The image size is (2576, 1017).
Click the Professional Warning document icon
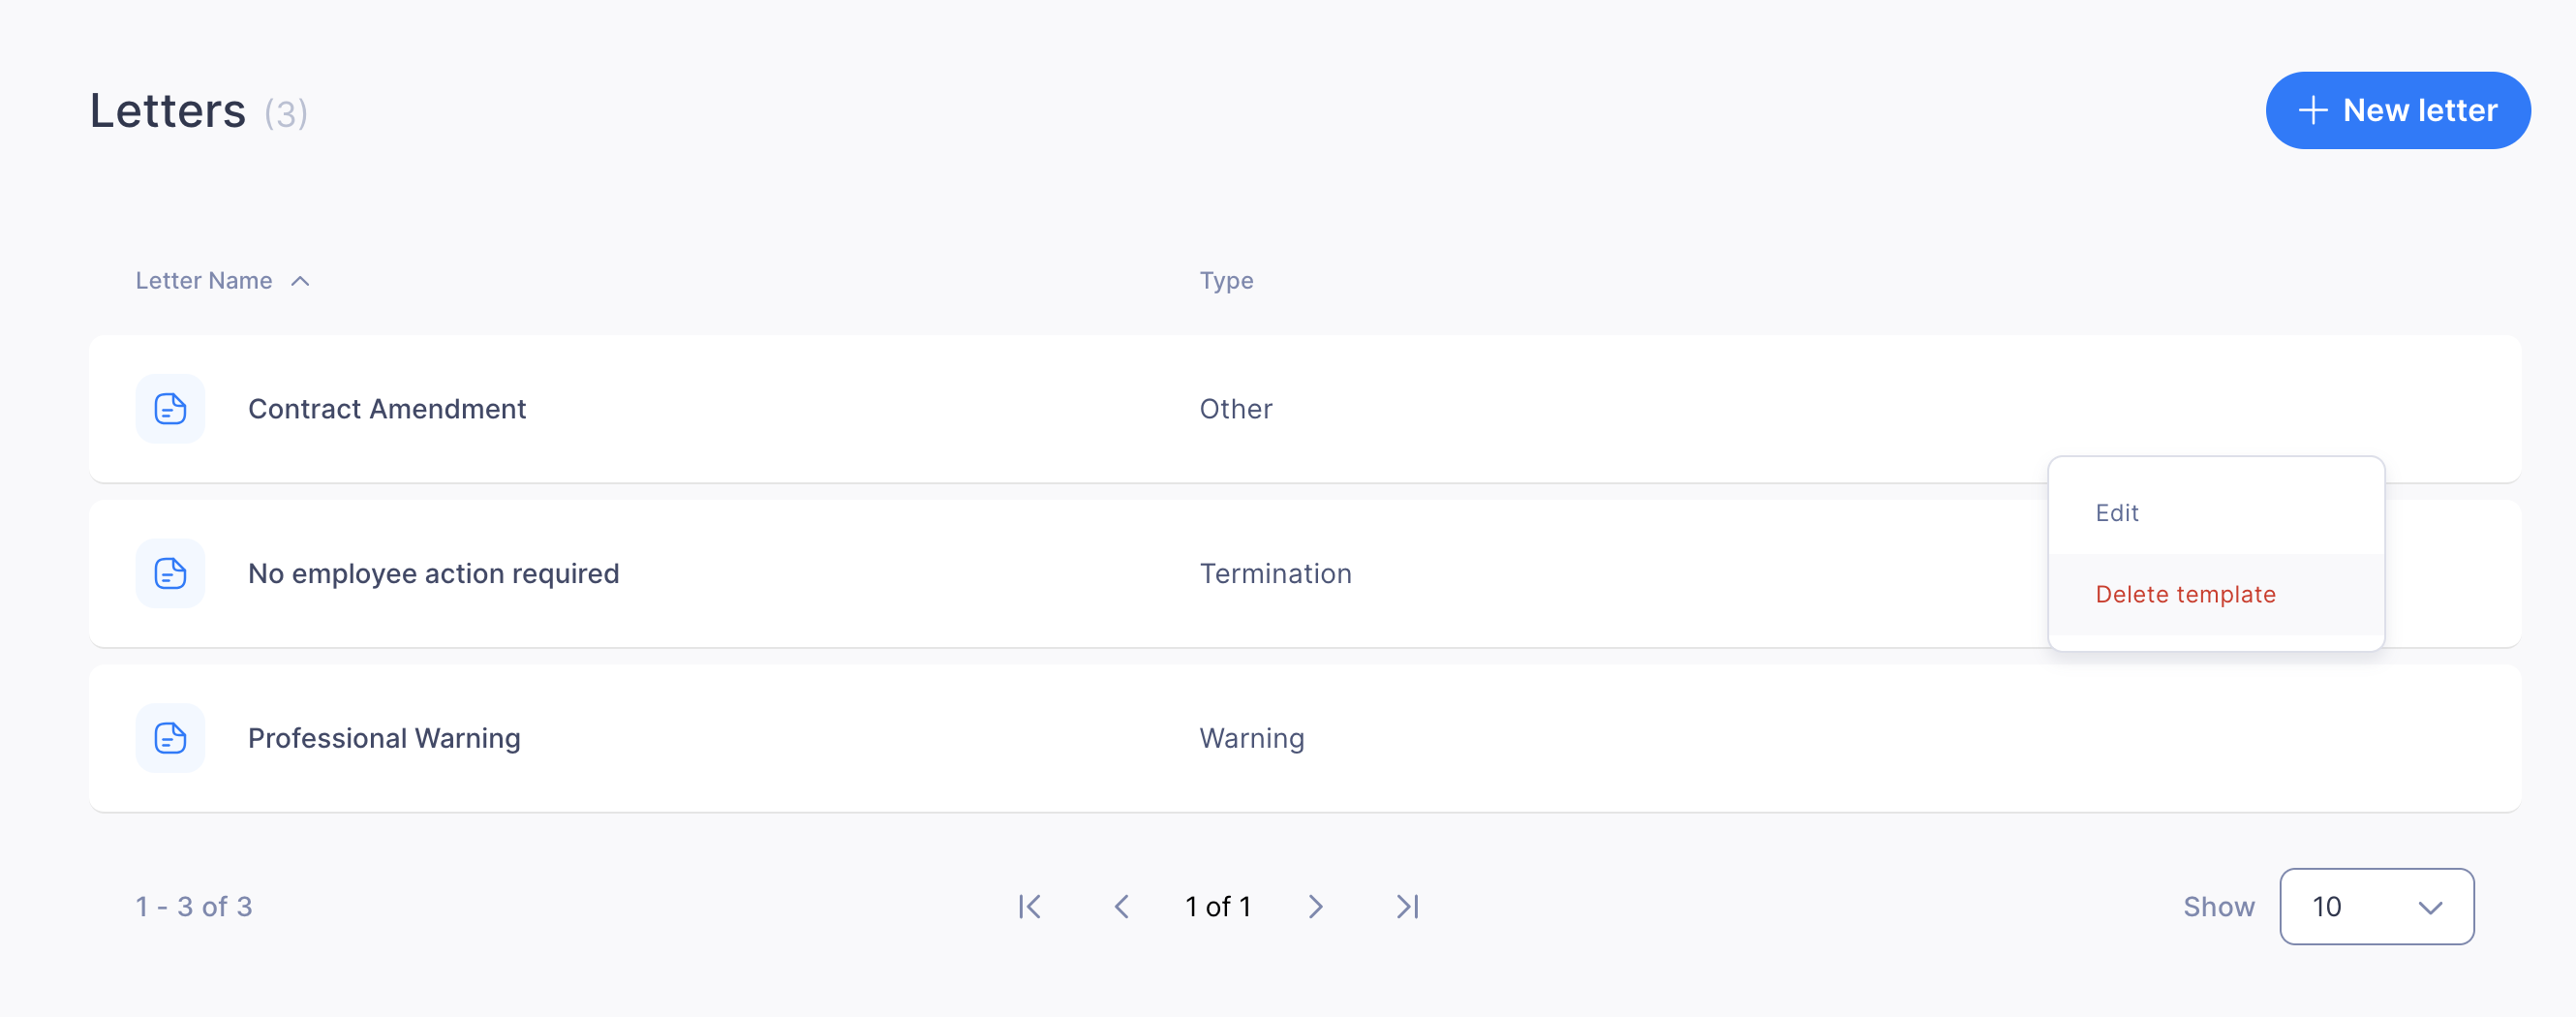[x=170, y=738]
